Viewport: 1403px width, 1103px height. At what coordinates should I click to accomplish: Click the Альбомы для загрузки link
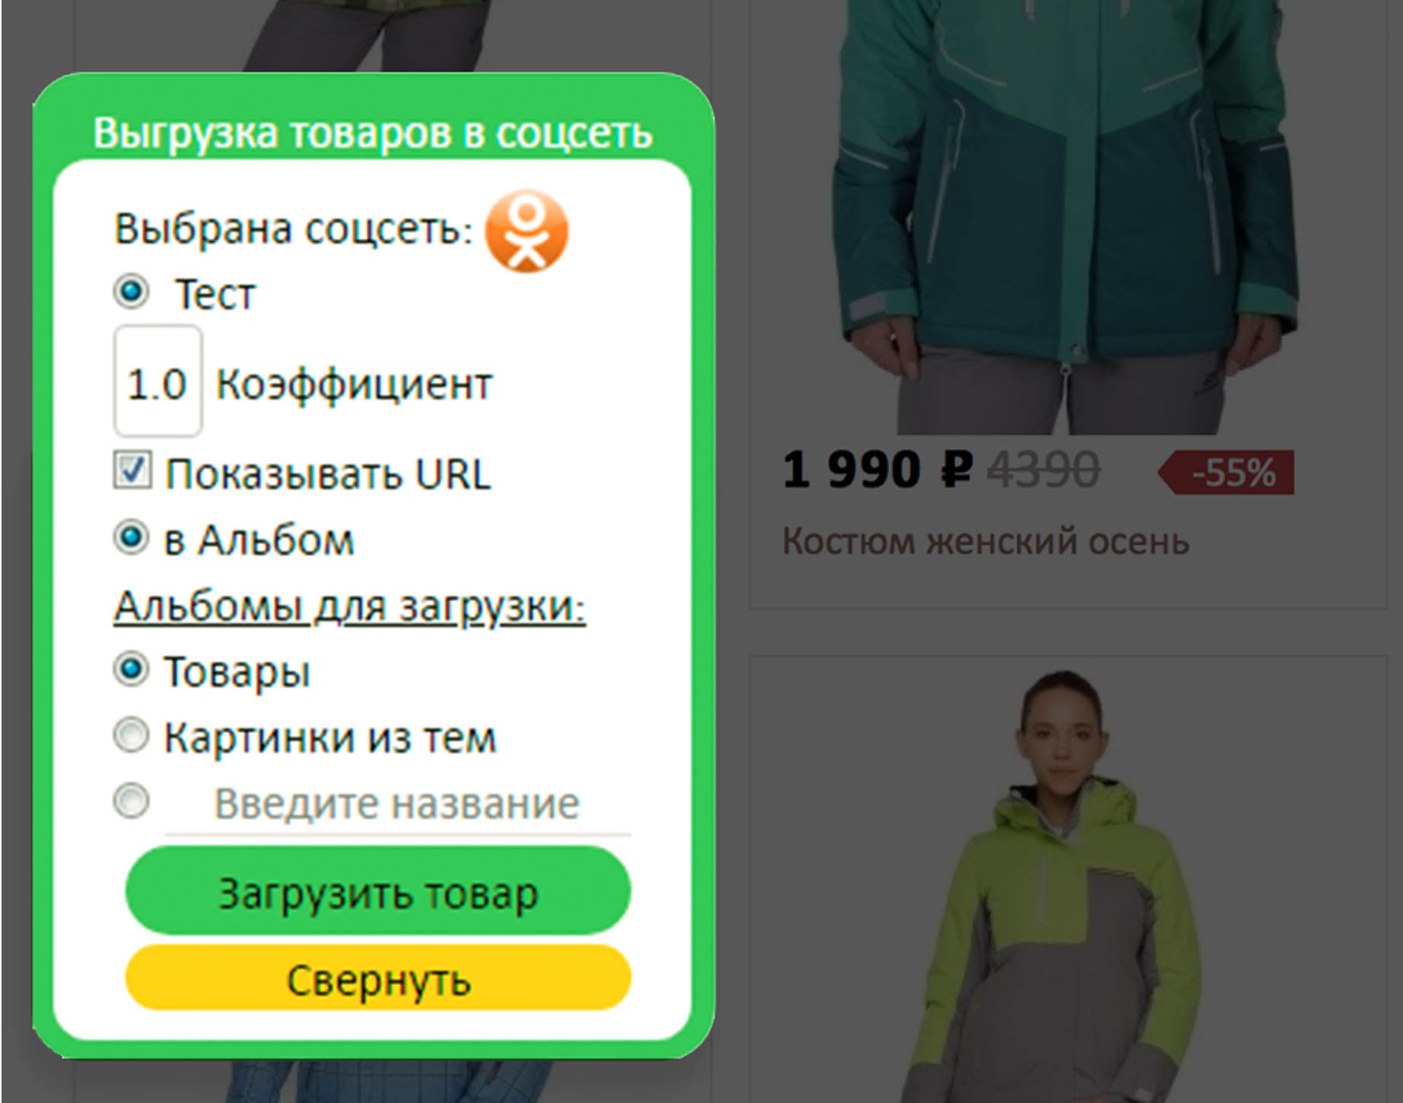point(349,607)
